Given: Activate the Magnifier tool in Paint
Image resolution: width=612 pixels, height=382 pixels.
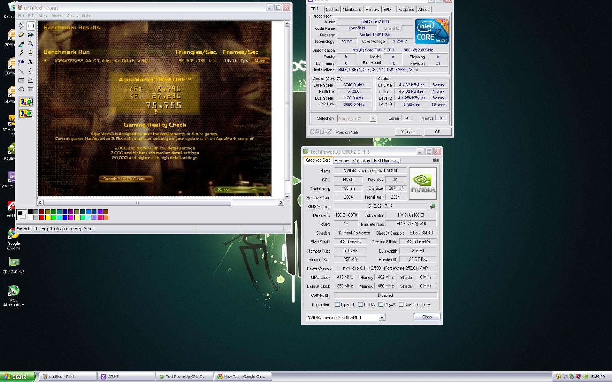Looking at the screenshot, I should click(x=31, y=44).
